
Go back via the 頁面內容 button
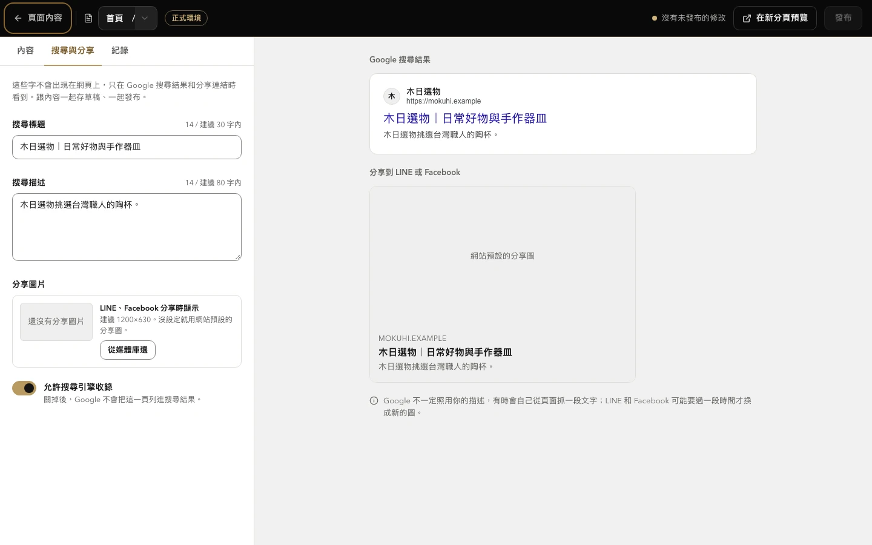pyautogui.click(x=38, y=18)
